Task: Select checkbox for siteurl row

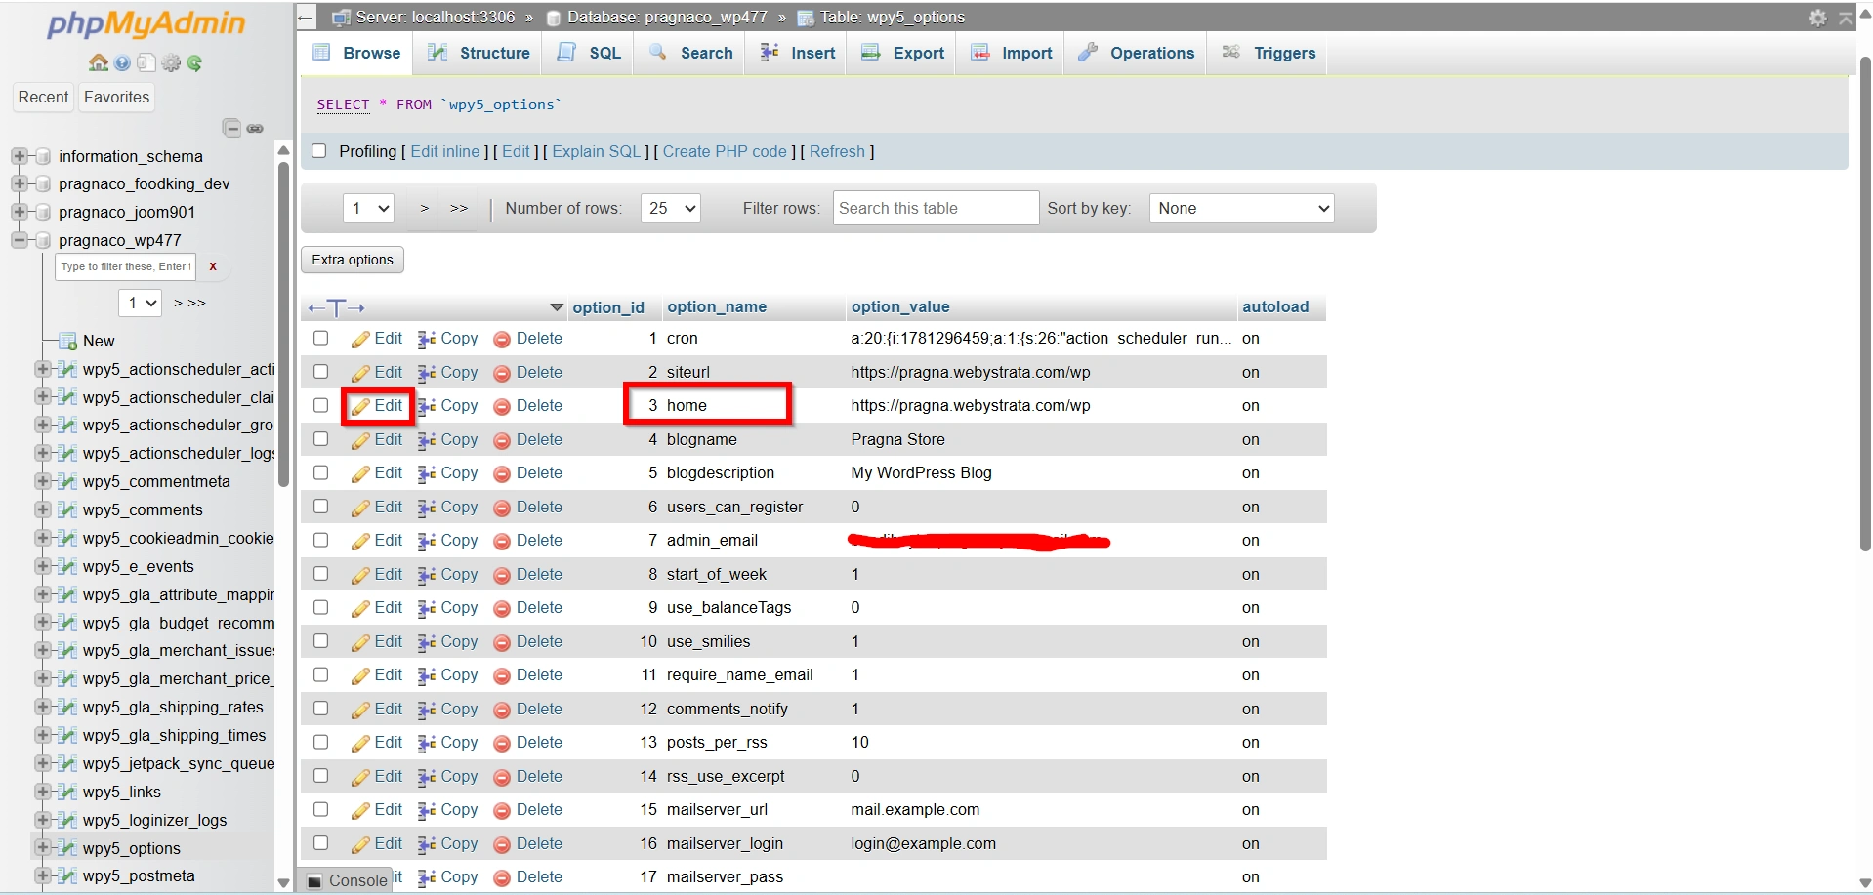Action: point(320,372)
